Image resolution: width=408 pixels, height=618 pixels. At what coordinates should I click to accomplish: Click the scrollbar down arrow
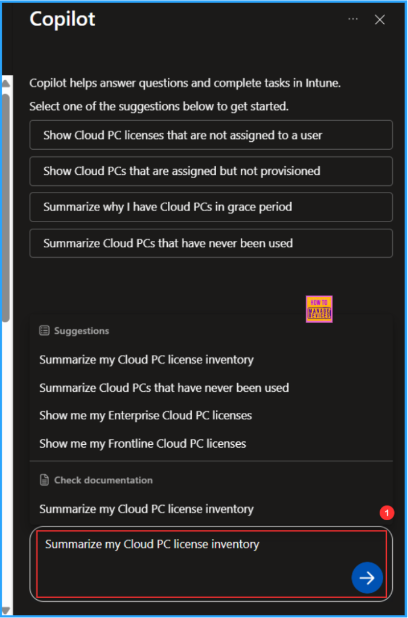[5, 611]
